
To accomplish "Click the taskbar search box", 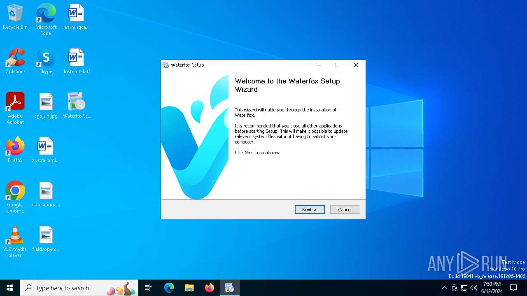I will point(79,288).
